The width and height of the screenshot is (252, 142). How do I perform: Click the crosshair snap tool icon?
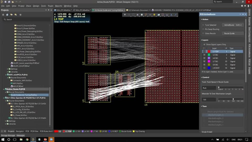tap(129, 15)
